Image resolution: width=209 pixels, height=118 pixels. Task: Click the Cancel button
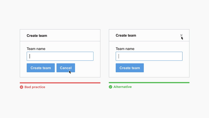[66, 68]
